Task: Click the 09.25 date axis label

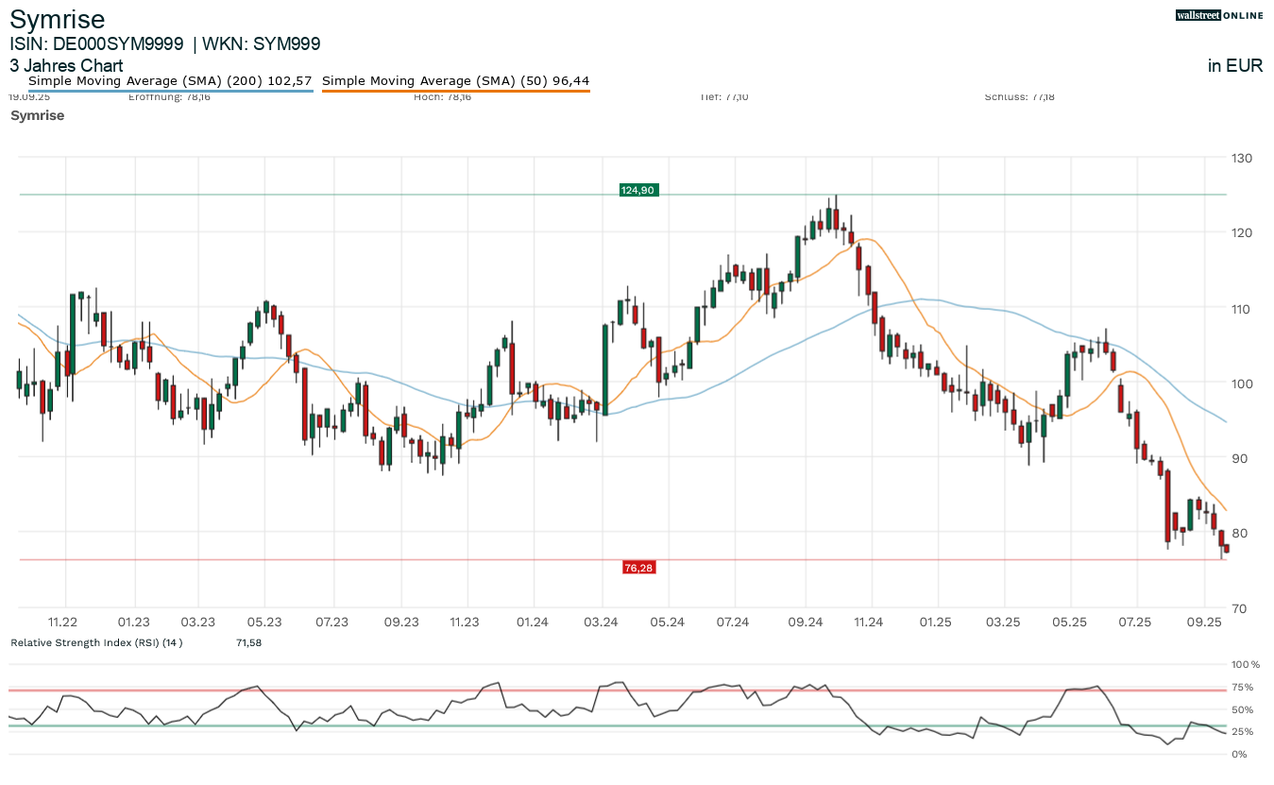Action: point(1204,622)
